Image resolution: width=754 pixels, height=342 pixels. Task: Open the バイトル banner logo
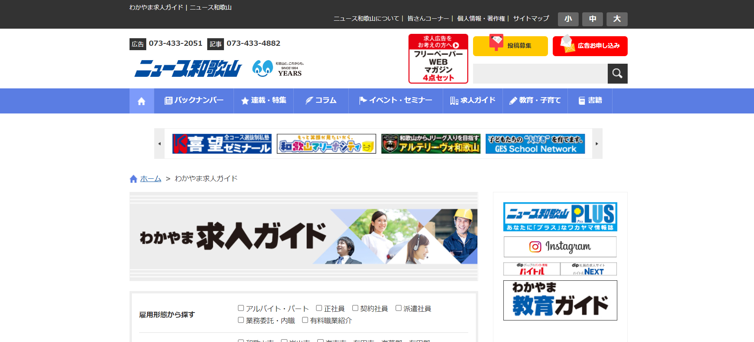tap(532, 269)
